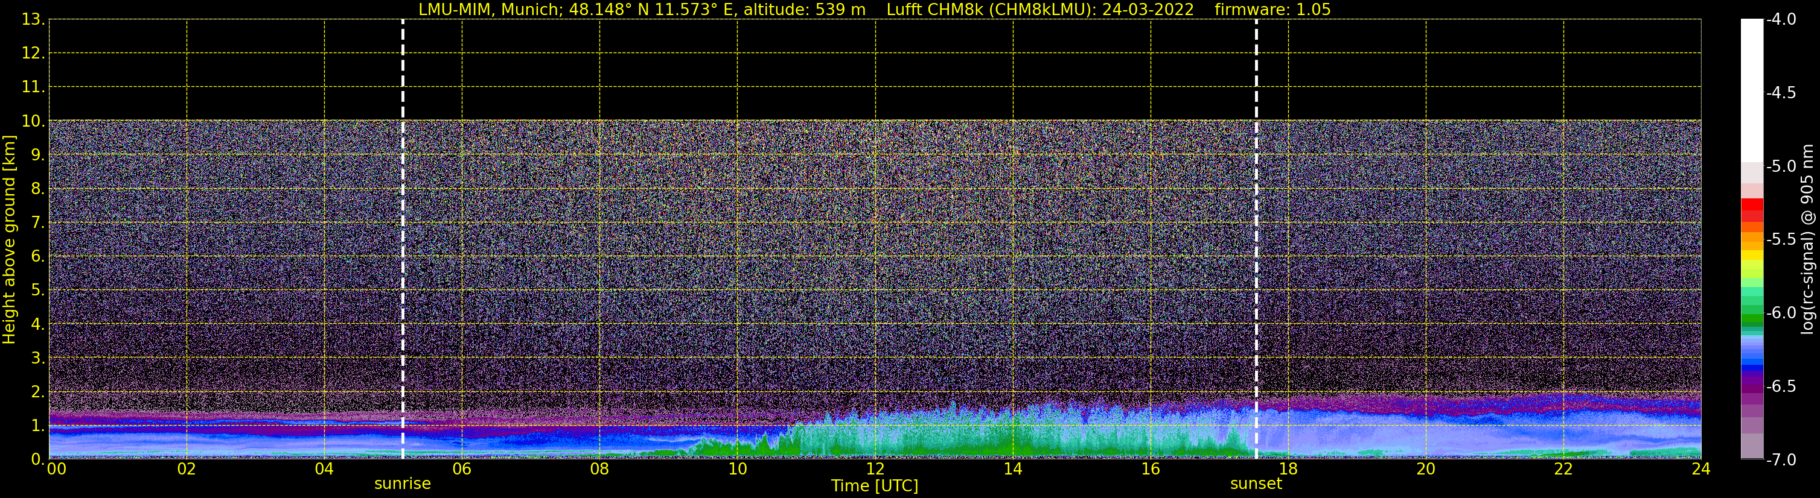Click the '-4.5' colorbar tick label
Image resolution: width=1820 pixels, height=498 pixels.
(x=1780, y=93)
